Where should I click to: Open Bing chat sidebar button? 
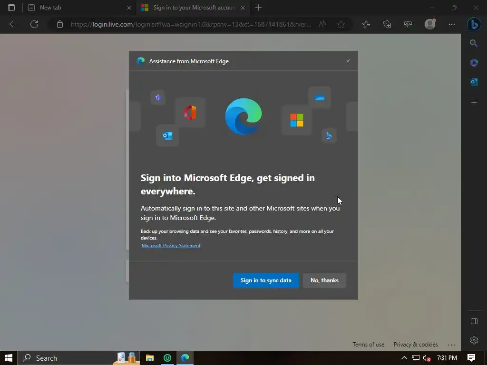(x=474, y=24)
